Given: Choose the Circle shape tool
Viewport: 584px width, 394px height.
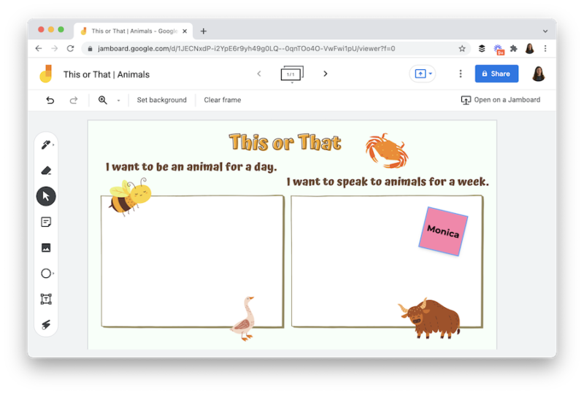Looking at the screenshot, I should [46, 274].
